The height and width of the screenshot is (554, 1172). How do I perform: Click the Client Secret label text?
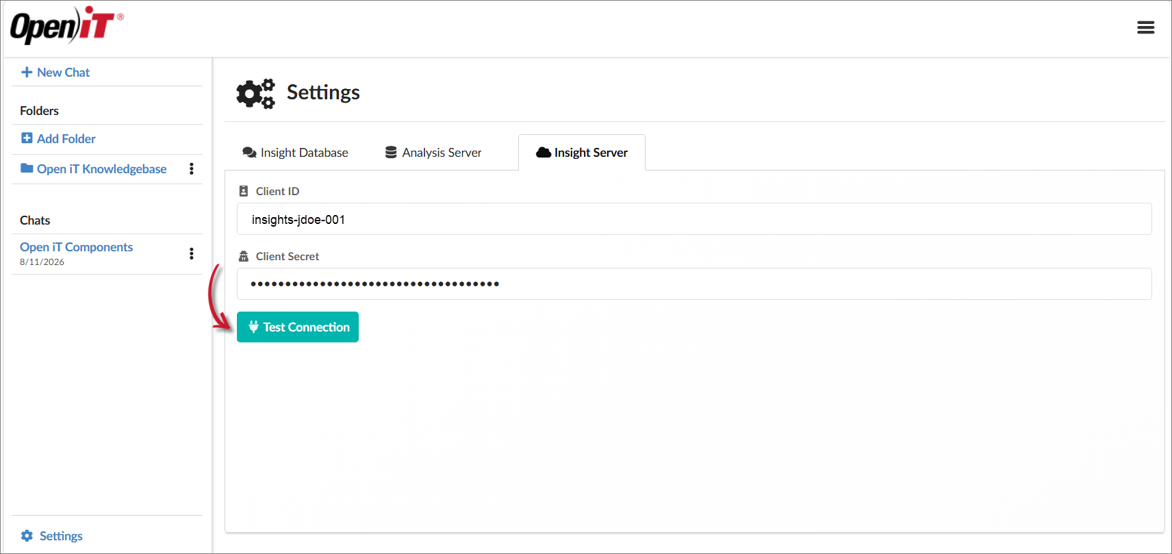tap(288, 256)
